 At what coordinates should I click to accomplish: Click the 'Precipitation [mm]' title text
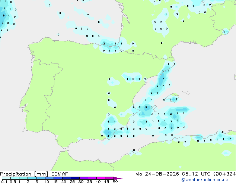click(24, 174)
